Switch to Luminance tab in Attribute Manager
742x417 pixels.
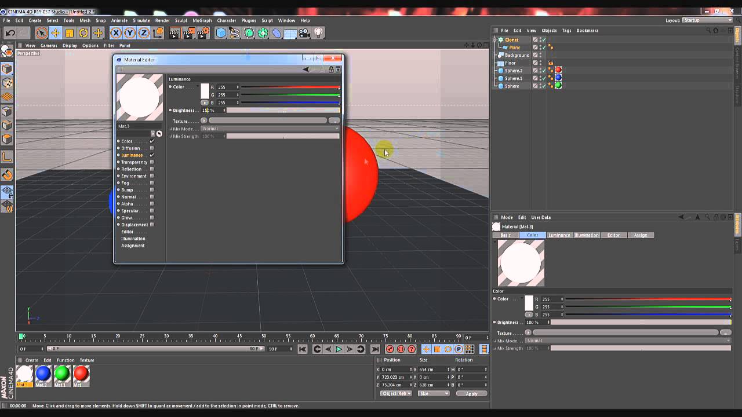tap(559, 235)
